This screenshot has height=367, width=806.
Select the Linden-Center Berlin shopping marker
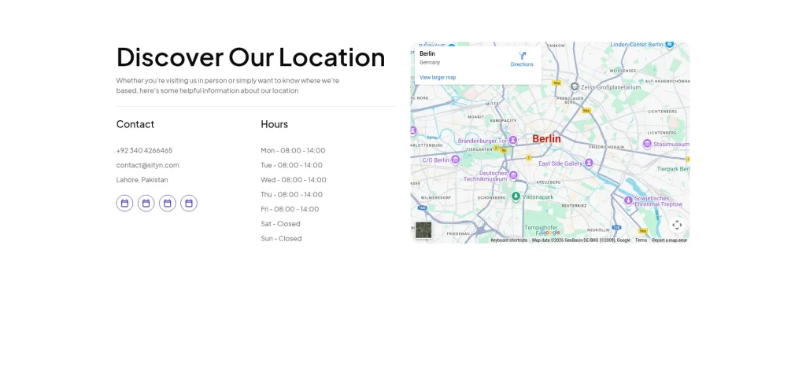coord(669,45)
